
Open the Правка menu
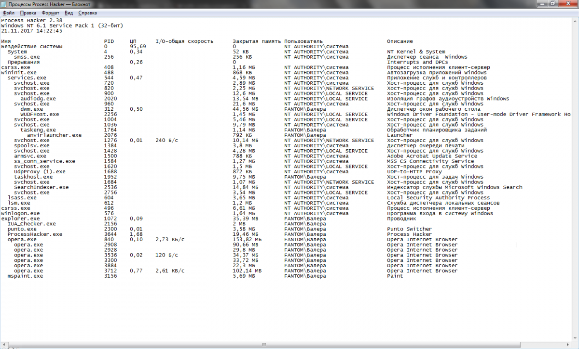(x=28, y=13)
